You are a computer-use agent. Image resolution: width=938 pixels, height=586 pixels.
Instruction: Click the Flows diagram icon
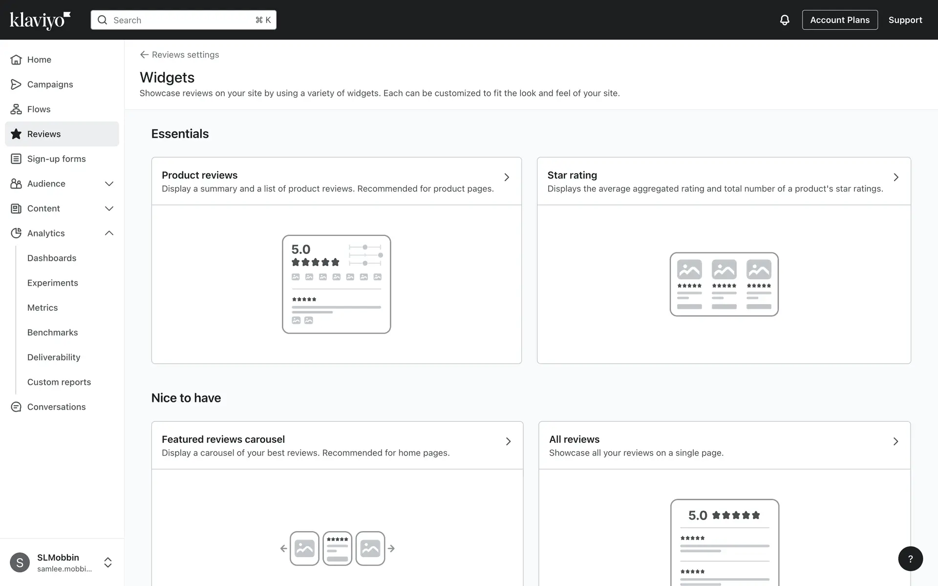[x=16, y=109]
